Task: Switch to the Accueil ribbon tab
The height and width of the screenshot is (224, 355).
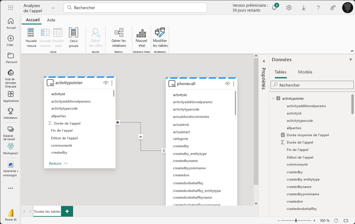Action: click(33, 20)
